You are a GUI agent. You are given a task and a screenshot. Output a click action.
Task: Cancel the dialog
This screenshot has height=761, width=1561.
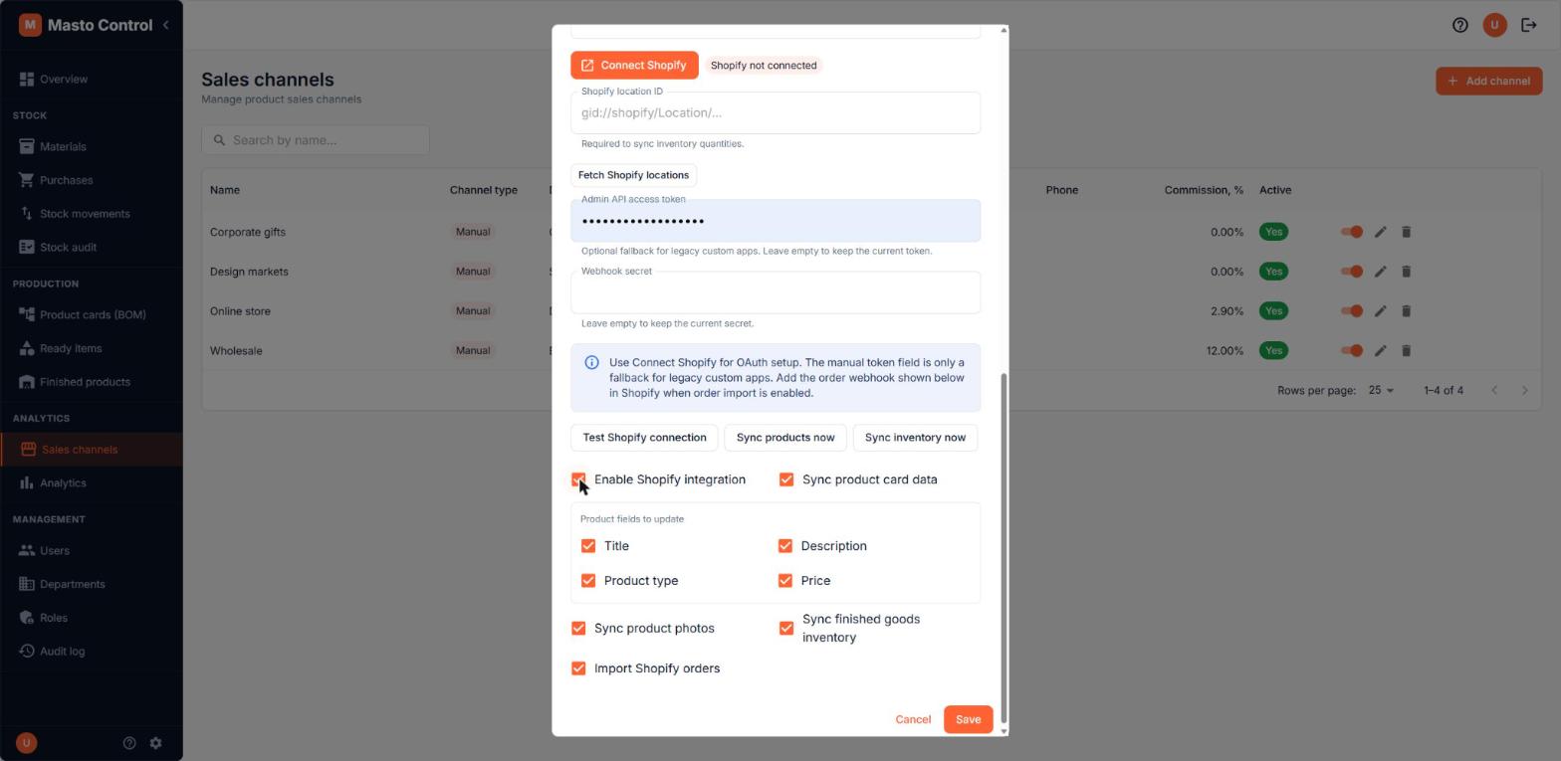[913, 719]
